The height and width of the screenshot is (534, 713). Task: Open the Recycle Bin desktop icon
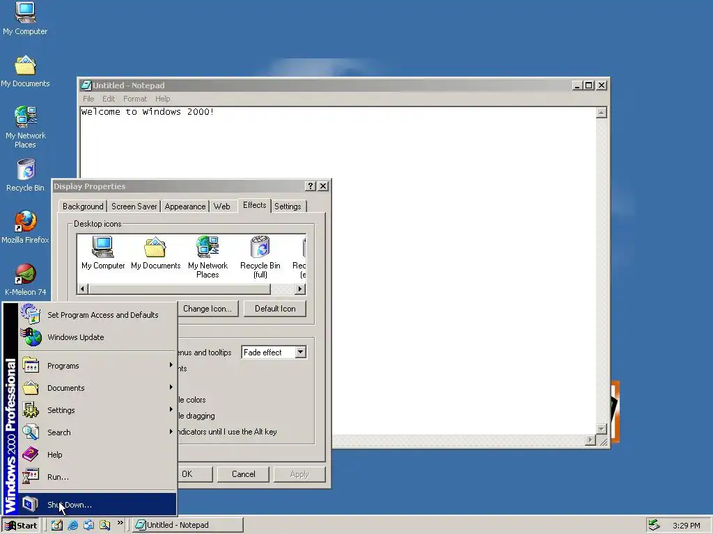(26, 175)
